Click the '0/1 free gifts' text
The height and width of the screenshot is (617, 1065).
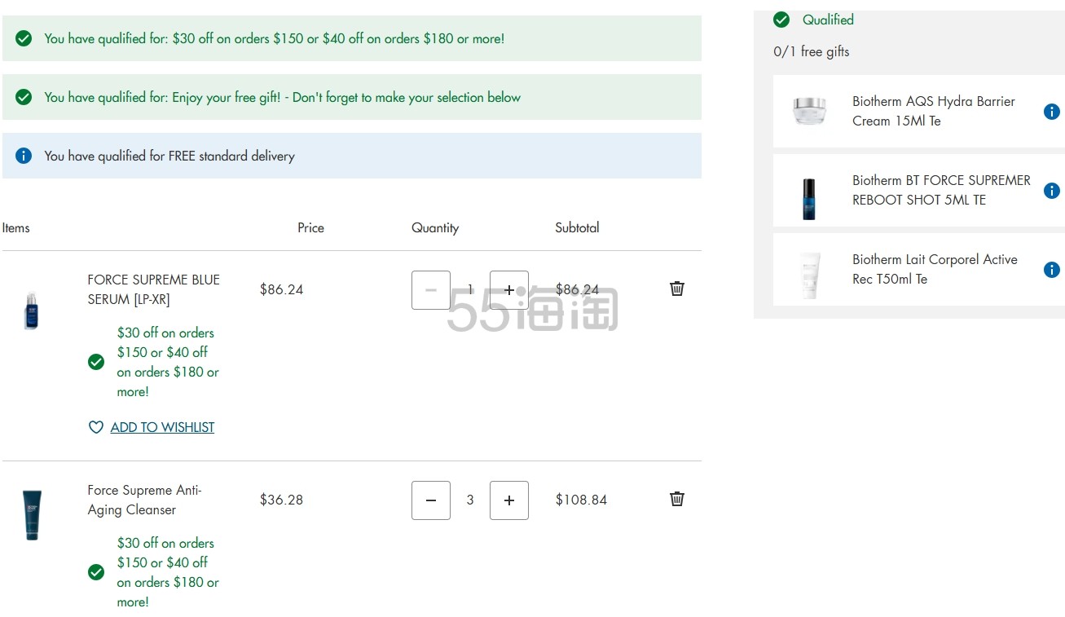point(811,51)
